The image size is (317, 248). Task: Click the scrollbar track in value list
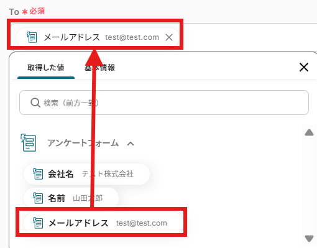309,185
